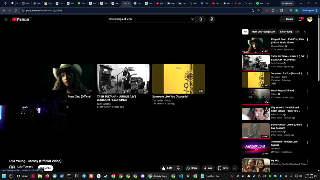The image size is (320, 180).
Task: Select the From LolaYoungVEVO chip
Action: click(263, 32)
